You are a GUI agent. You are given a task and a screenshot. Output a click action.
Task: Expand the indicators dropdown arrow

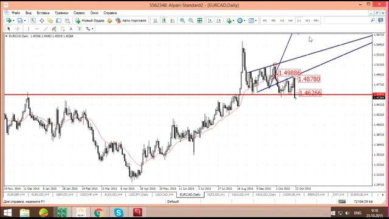(233, 21)
